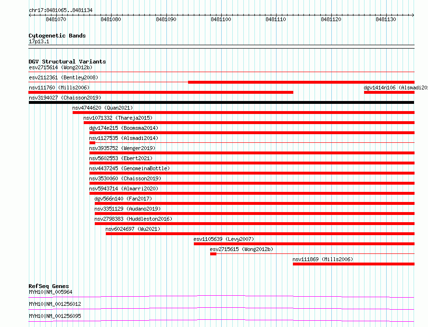The image size is (428, 327).
Task: Click the 17p13.1 band label
Action: pyautogui.click(x=39, y=42)
